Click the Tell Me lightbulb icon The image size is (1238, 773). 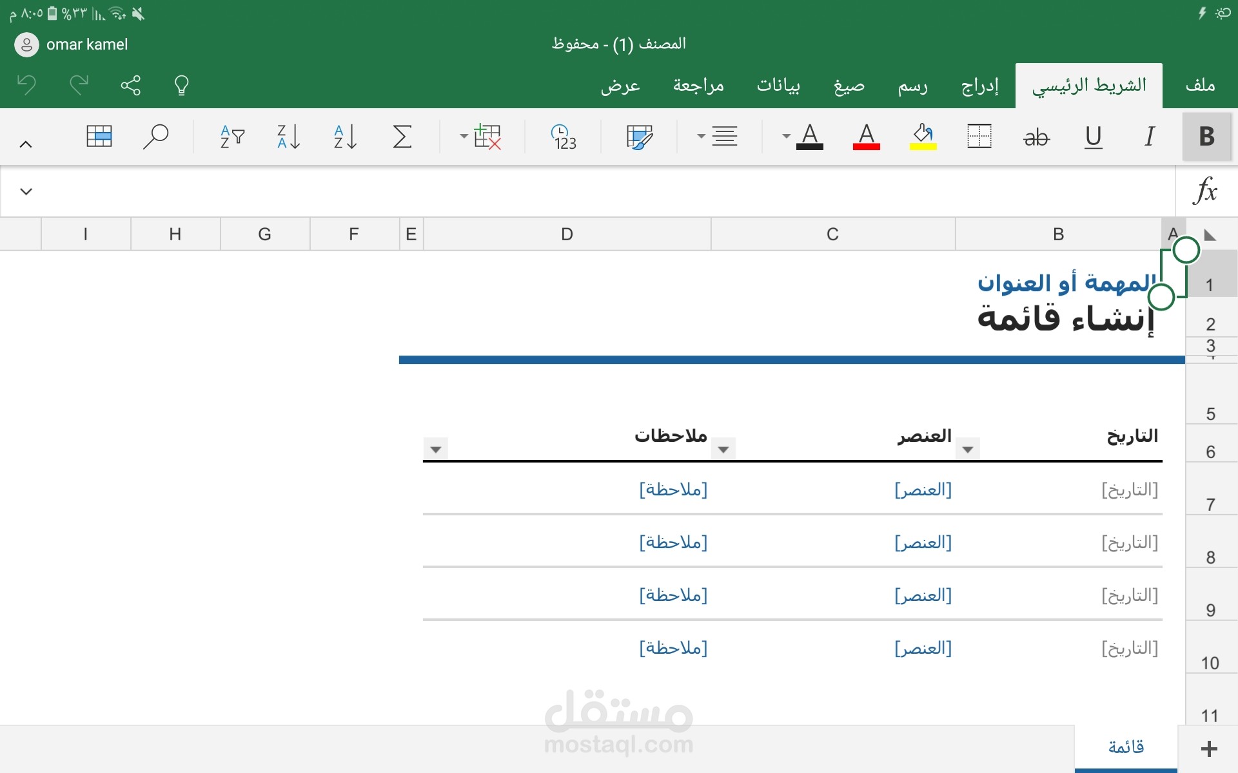pyautogui.click(x=182, y=85)
